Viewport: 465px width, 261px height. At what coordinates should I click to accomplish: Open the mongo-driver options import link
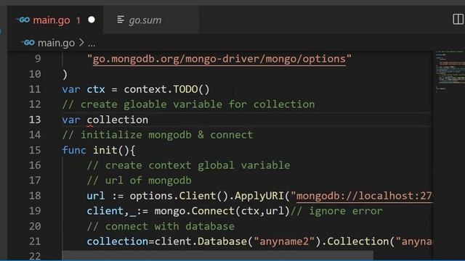(x=219, y=59)
